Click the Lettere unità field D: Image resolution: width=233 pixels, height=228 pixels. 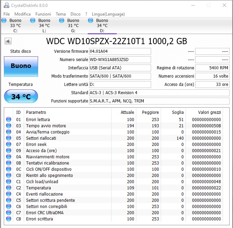pos(120,85)
